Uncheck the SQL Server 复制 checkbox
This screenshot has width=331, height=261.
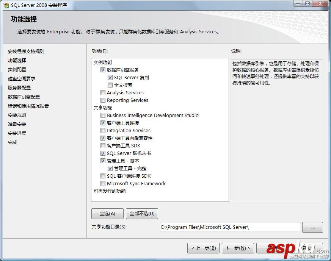[x=110, y=77]
